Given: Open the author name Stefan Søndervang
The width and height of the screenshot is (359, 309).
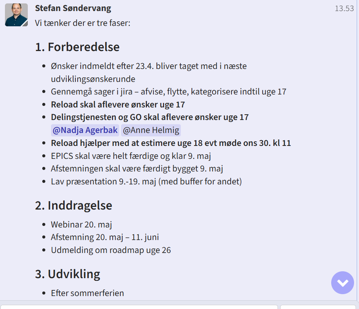Looking at the screenshot, I should (73, 8).
